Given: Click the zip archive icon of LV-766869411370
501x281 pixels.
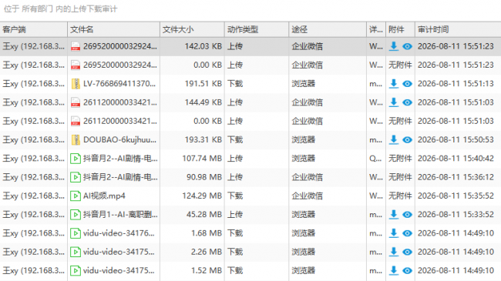Looking at the screenshot, I should (76, 84).
